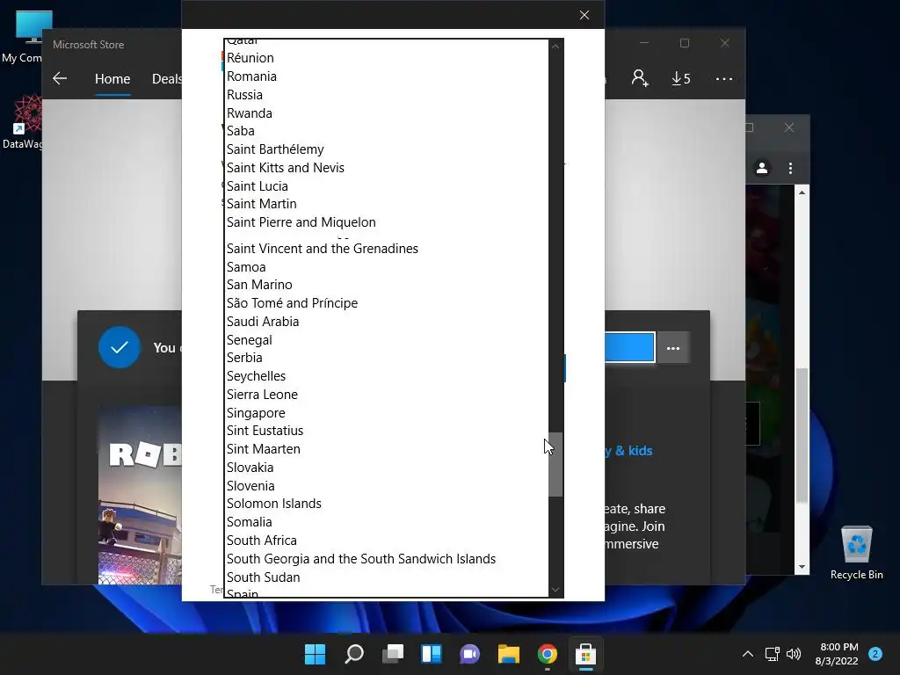This screenshot has height=675, width=900.
Task: Switch to the Home tab in Store
Action: (112, 78)
